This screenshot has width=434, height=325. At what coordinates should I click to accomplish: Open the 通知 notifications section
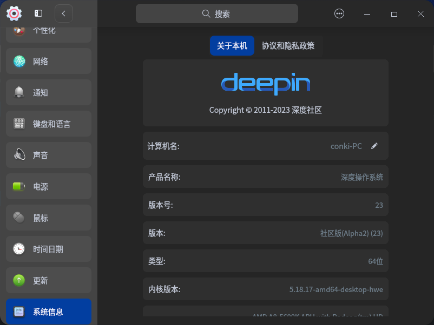coord(49,92)
